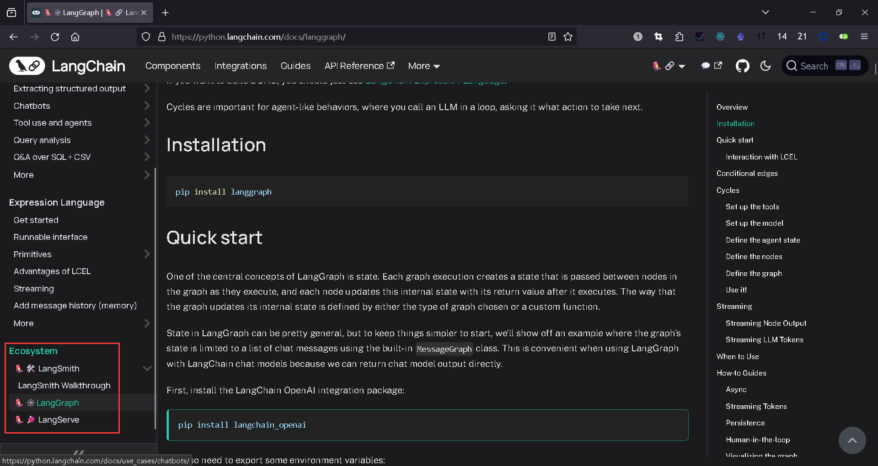Expand the Query analysis section

pos(147,140)
